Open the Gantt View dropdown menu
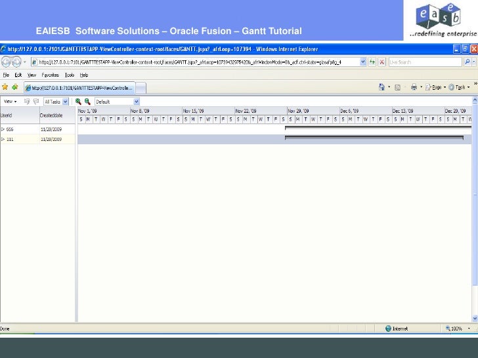478x358 pixels. 10,102
